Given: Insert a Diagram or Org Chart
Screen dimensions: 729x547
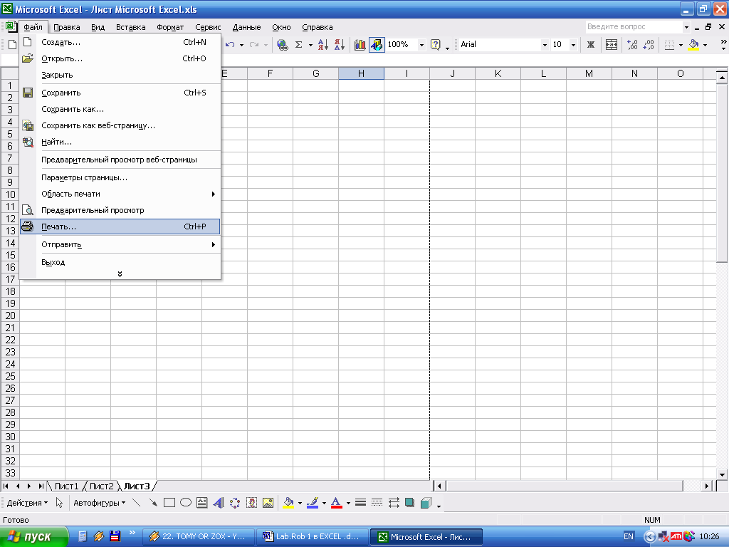Looking at the screenshot, I should (x=235, y=502).
